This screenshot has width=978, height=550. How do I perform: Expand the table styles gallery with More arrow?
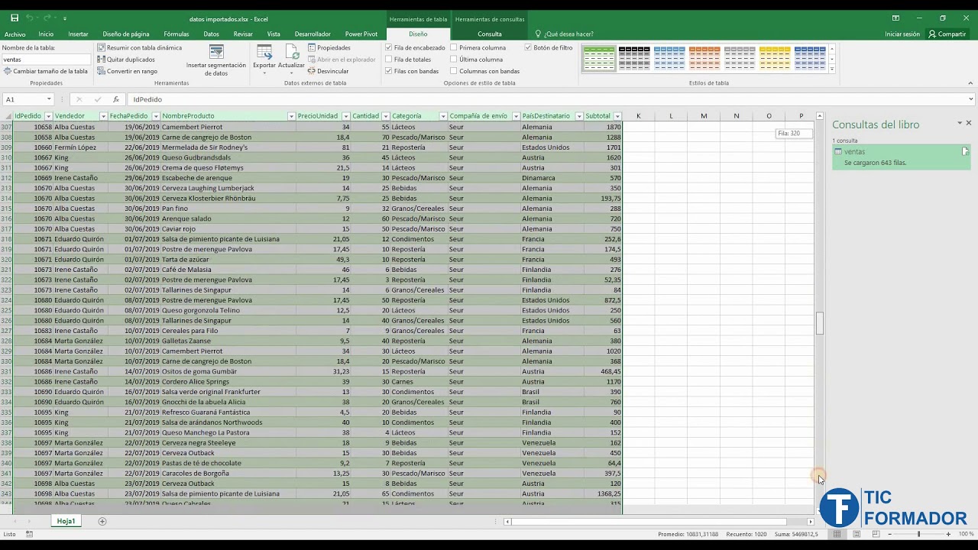[832, 70]
